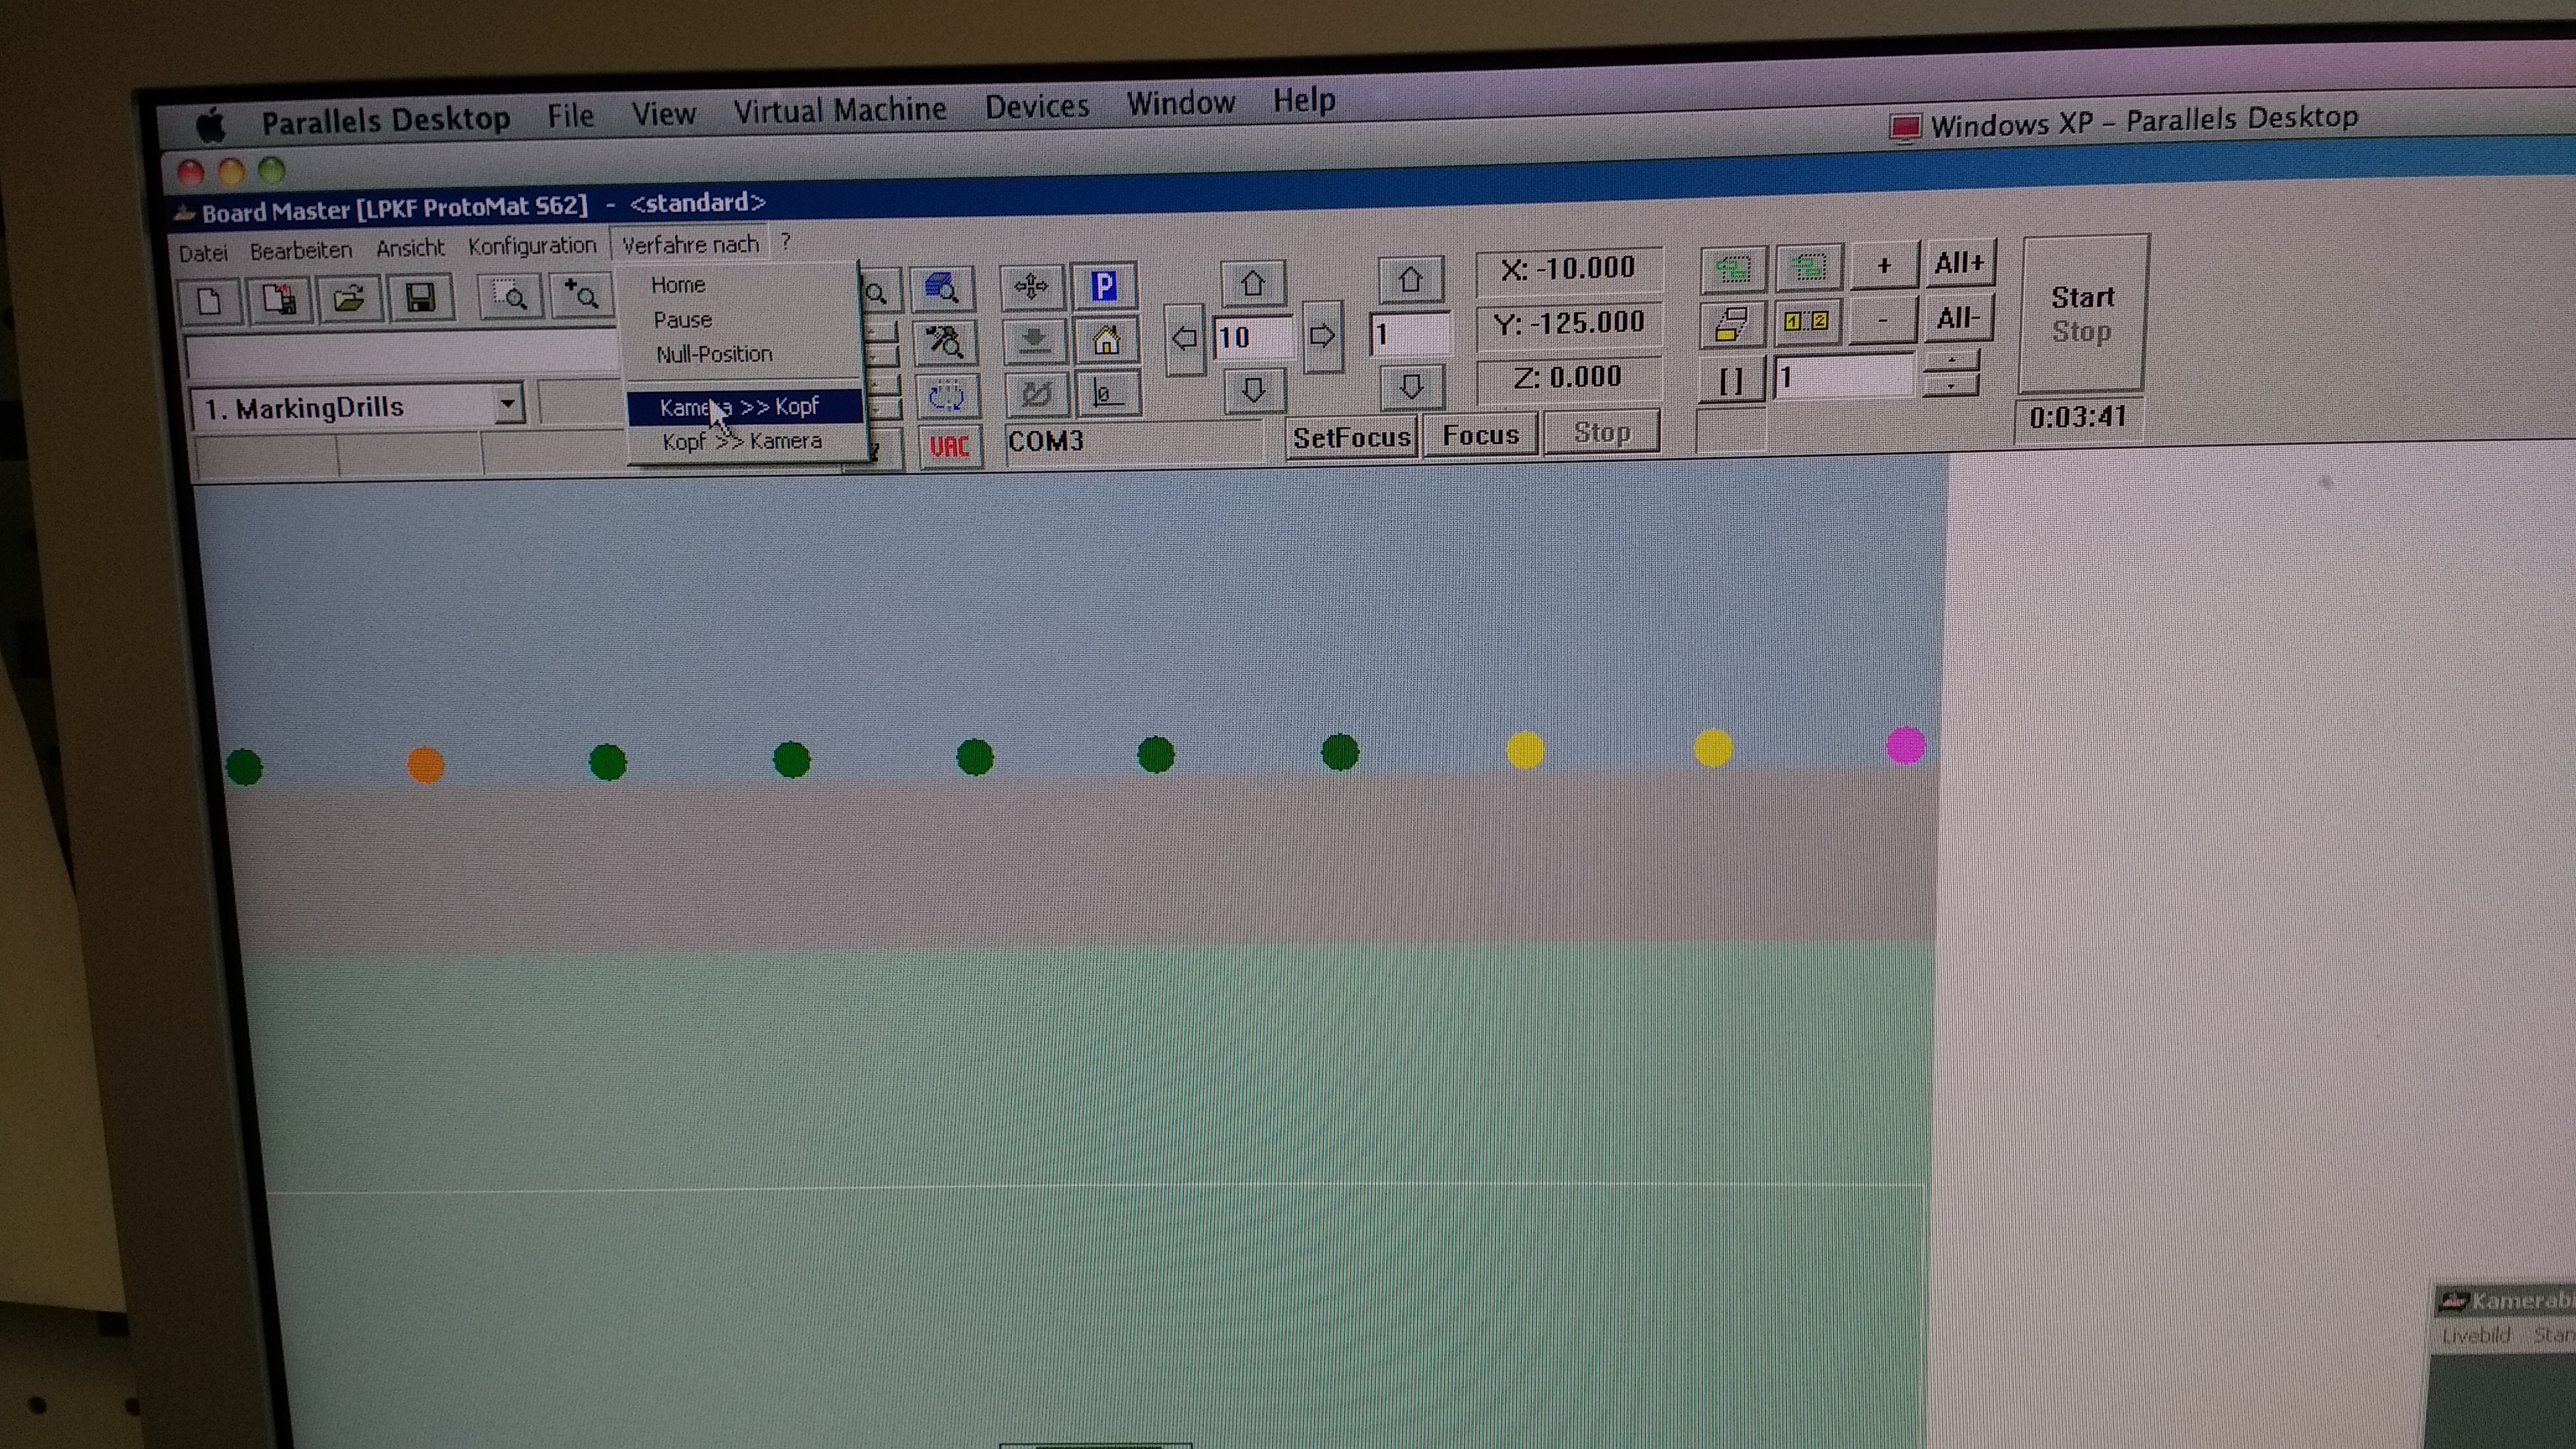This screenshot has width=2576, height=1449.
Task: Click the SetFocus button
Action: [x=1351, y=438]
